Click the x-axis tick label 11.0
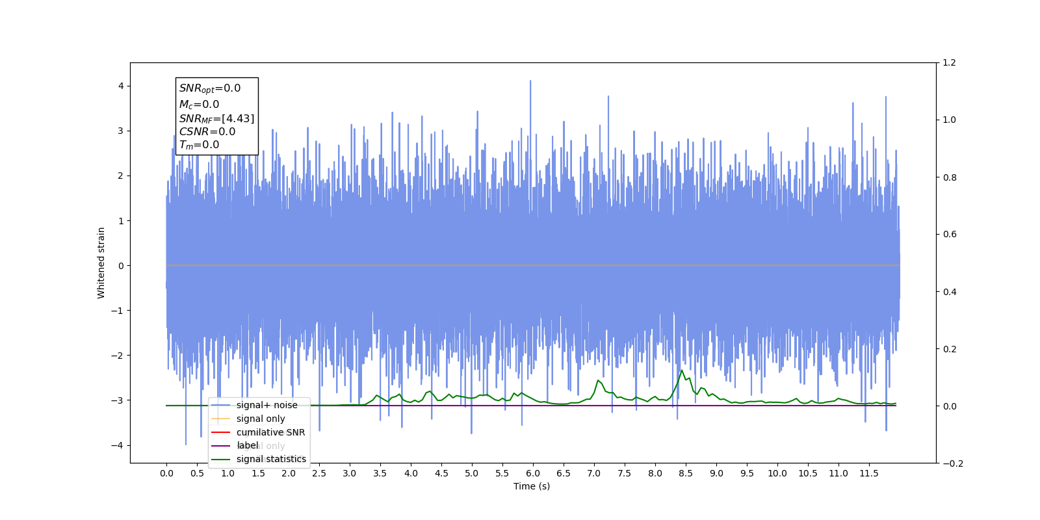Screen dimensions: 1040x520 pos(838,473)
